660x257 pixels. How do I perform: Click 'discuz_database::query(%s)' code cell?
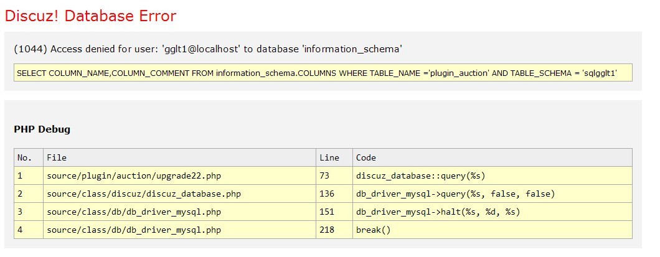click(493, 176)
